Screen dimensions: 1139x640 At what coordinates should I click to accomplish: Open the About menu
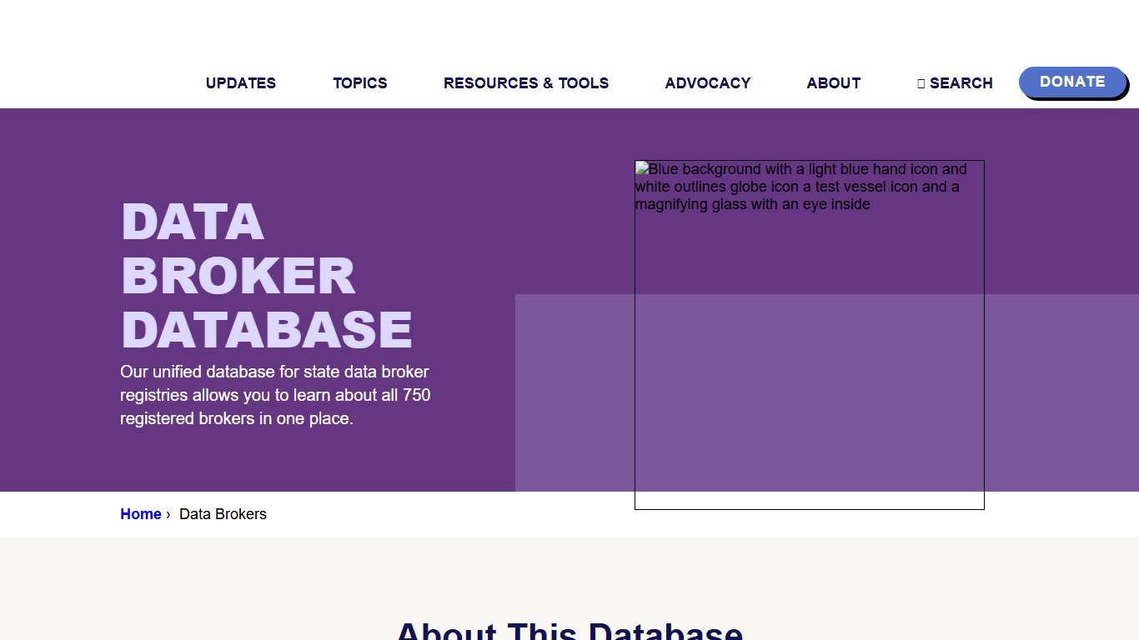coord(833,82)
